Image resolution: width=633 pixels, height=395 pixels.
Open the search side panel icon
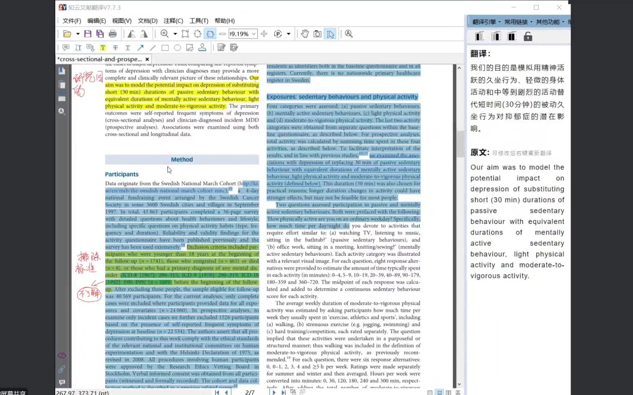tap(62, 112)
